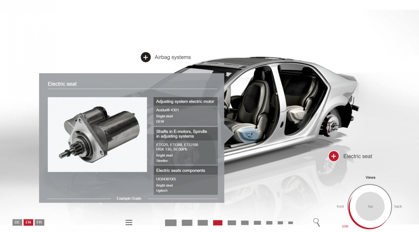Select the active red page indicator
The width and height of the screenshot is (419, 232).
218,223
